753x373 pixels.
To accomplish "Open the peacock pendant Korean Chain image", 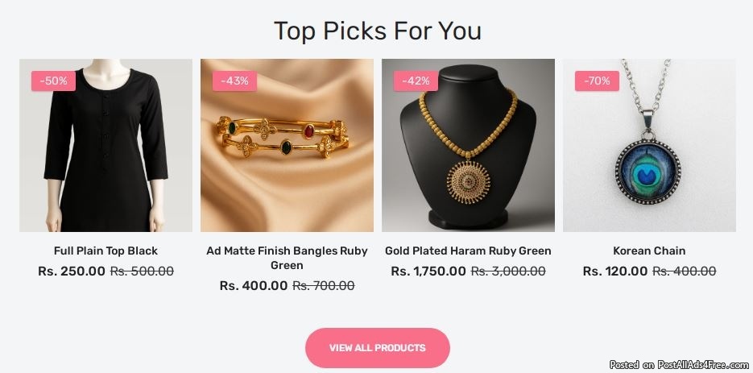I will coord(649,145).
